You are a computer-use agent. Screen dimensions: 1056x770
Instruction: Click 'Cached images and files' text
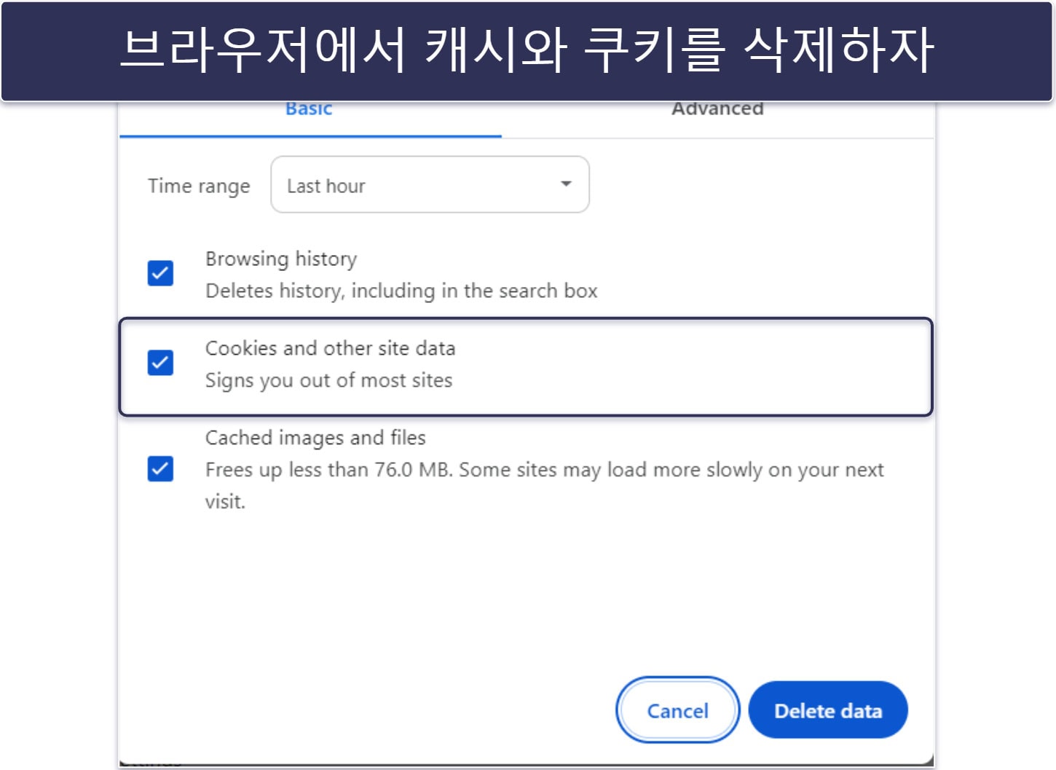tap(315, 438)
